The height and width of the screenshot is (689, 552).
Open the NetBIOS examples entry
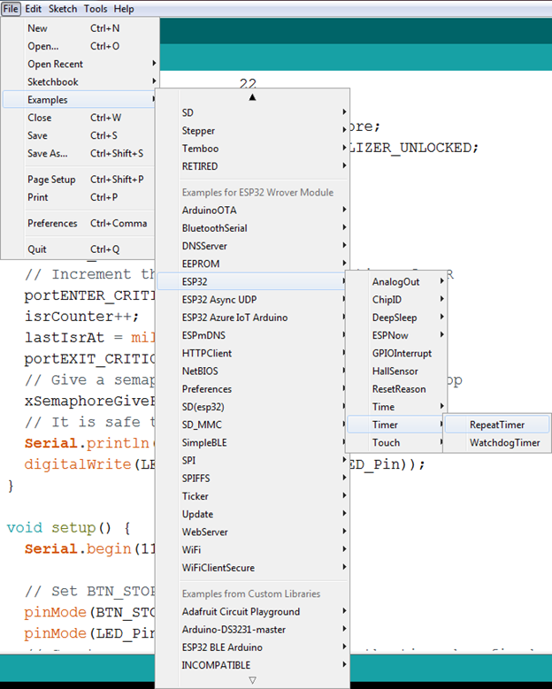[x=252, y=371]
